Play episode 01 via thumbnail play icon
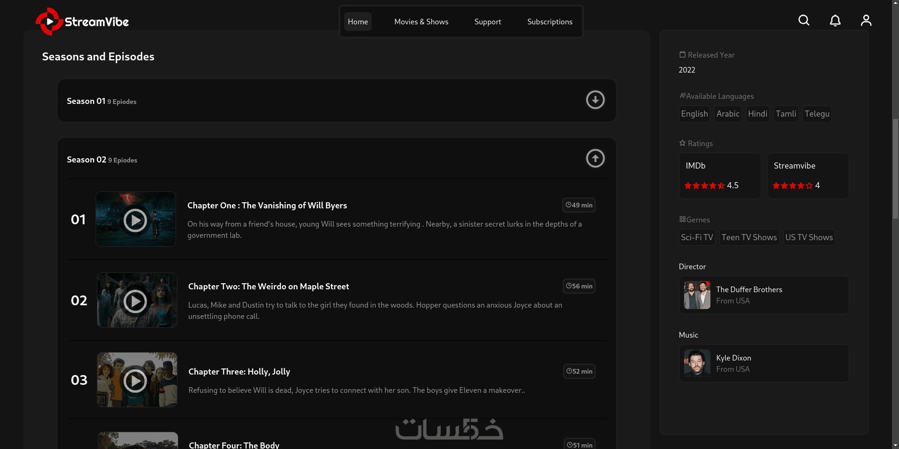This screenshot has height=449, width=899. [x=135, y=220]
